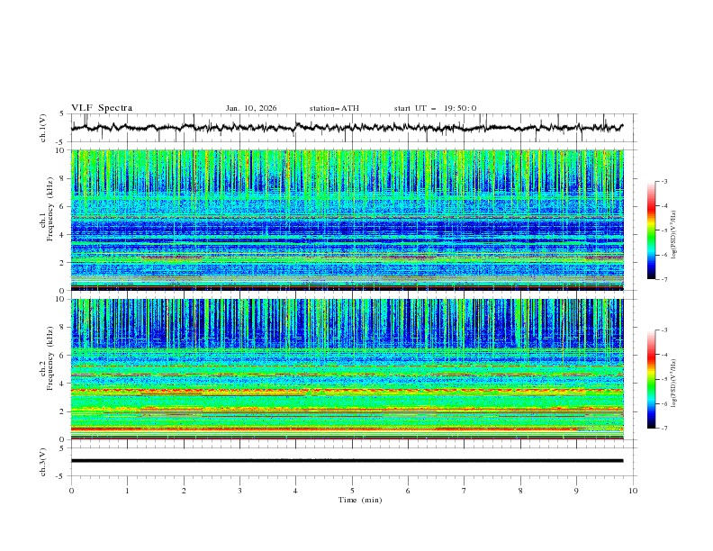
Task: Click the ch.2 PSD color scale bar
Action: [x=651, y=379]
